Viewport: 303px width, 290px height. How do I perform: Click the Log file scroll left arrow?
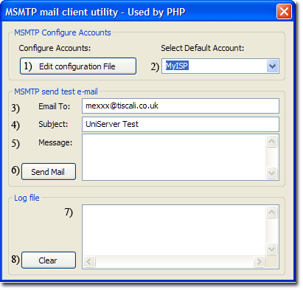click(x=89, y=261)
